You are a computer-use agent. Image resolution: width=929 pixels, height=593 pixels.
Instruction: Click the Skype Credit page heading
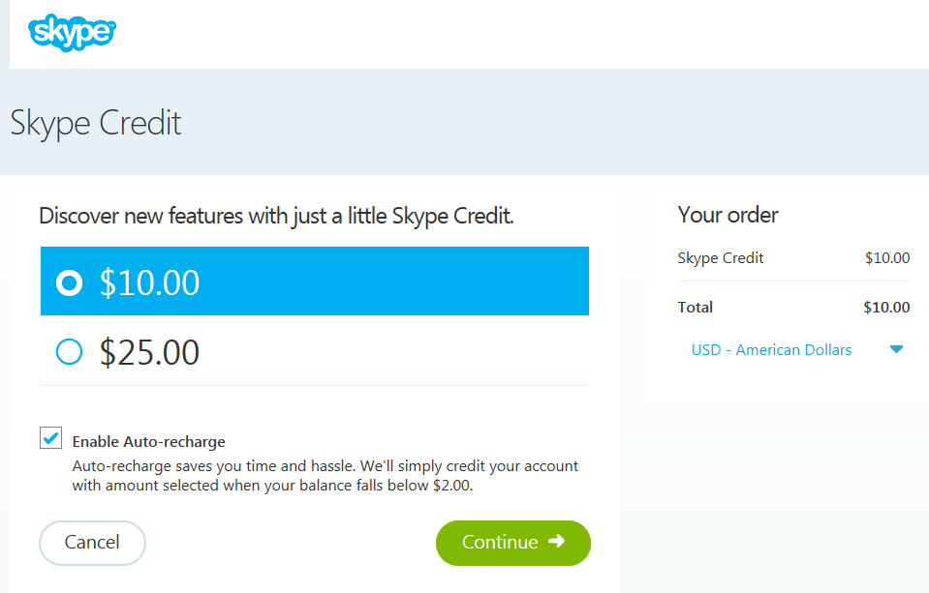pos(96,123)
